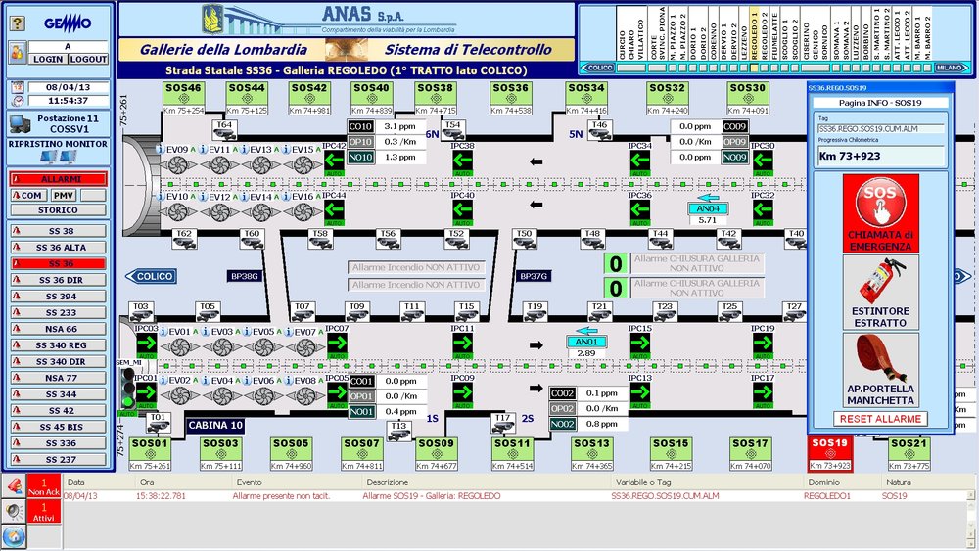Select the ESTINTORE ESTRATTO extinguisher icon
The height and width of the screenshot is (551, 979).
click(x=880, y=293)
